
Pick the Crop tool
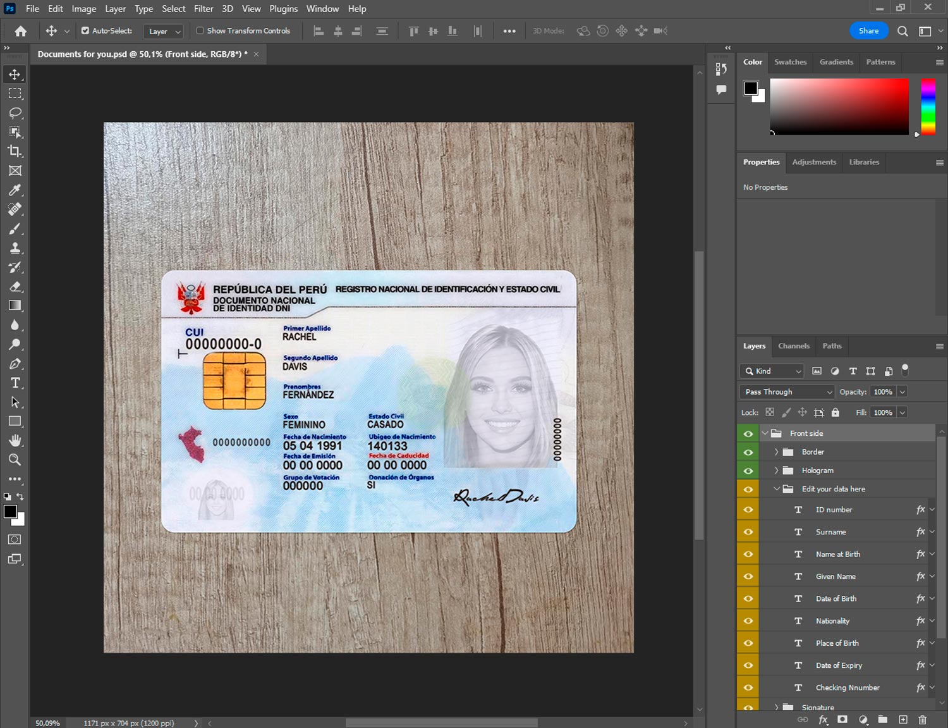click(x=15, y=151)
